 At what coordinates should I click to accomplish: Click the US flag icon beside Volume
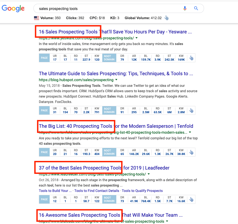[36, 18]
